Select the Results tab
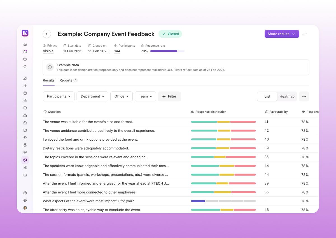This screenshot has height=238, width=336. pyautogui.click(x=49, y=80)
